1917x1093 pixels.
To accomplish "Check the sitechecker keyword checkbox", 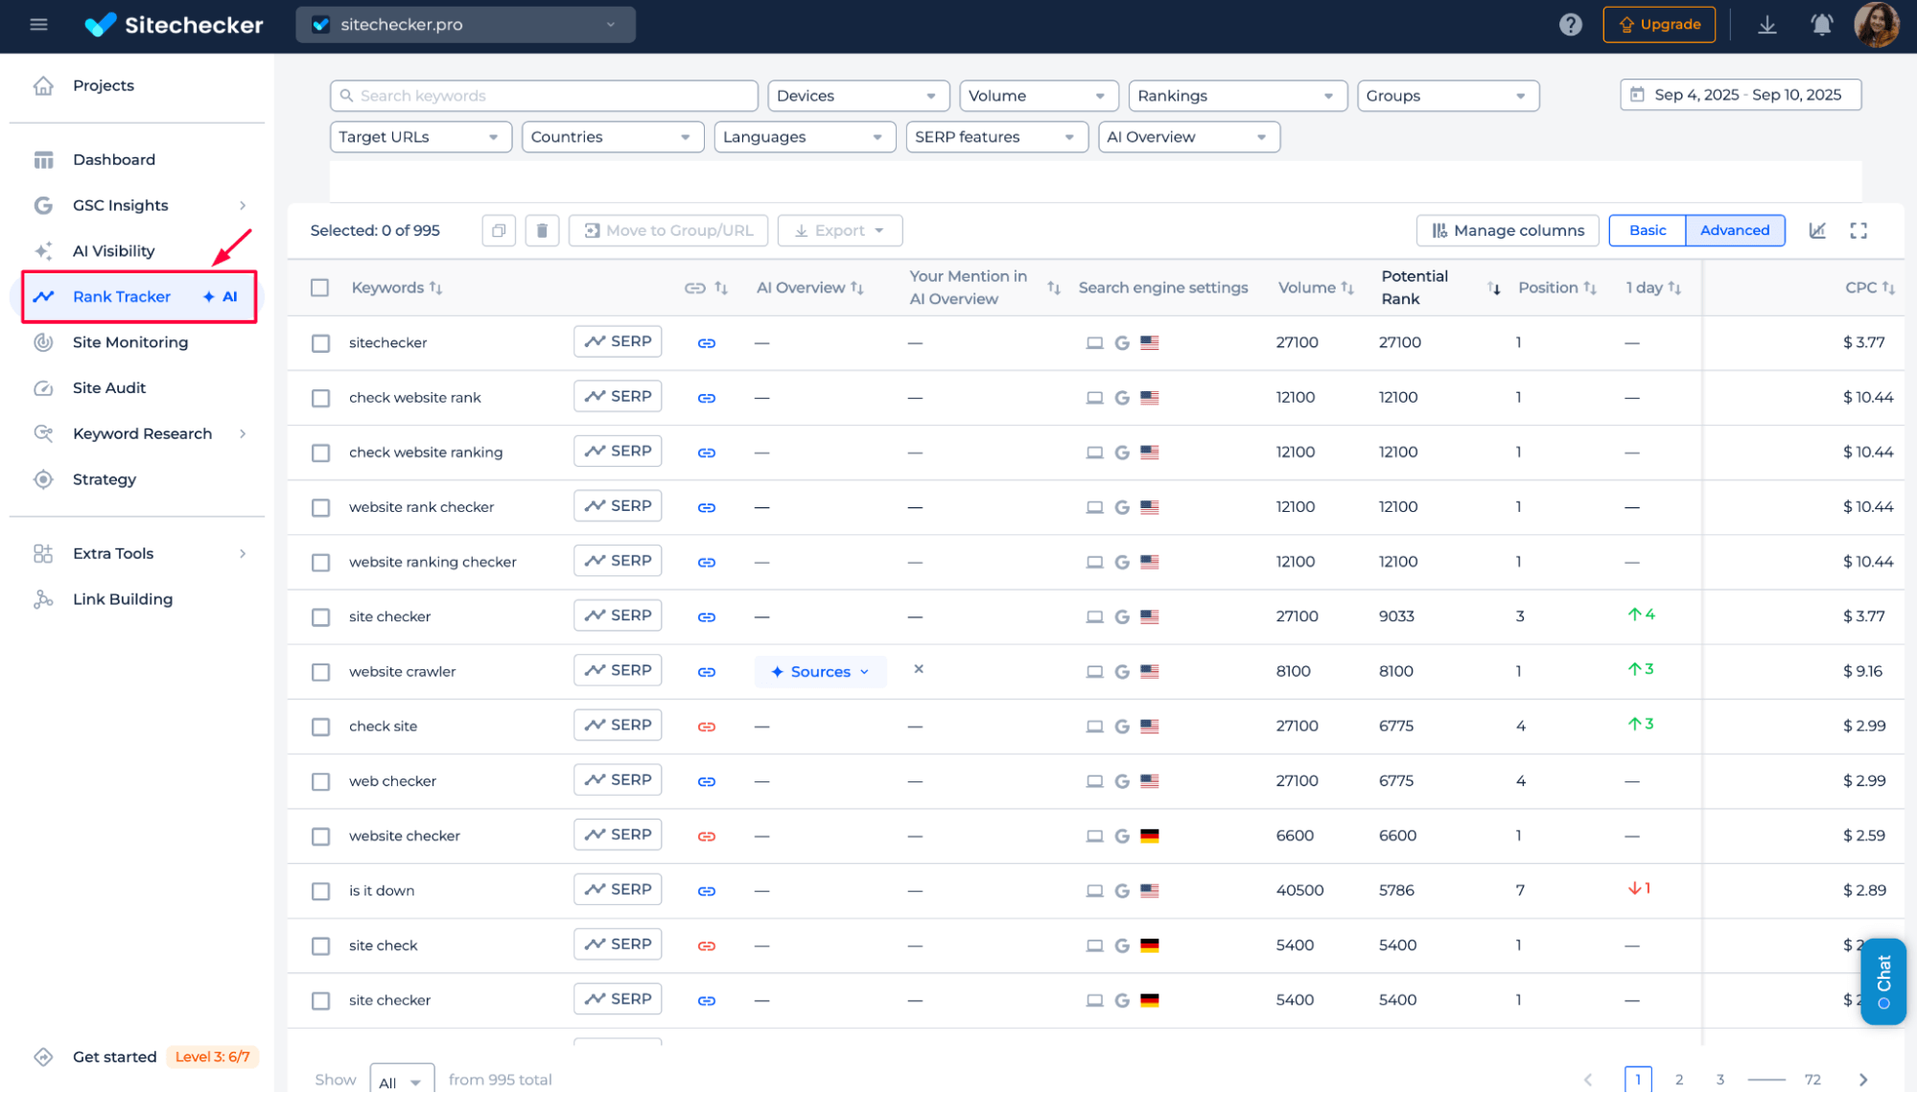I will (320, 343).
